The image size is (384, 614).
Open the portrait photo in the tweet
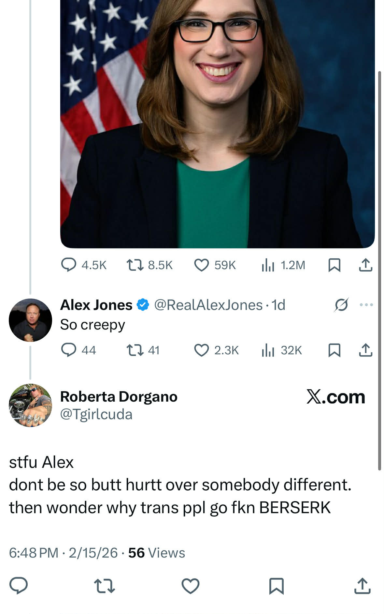(217, 124)
